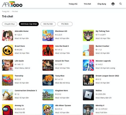Click the search magnifier icon

[120, 4]
